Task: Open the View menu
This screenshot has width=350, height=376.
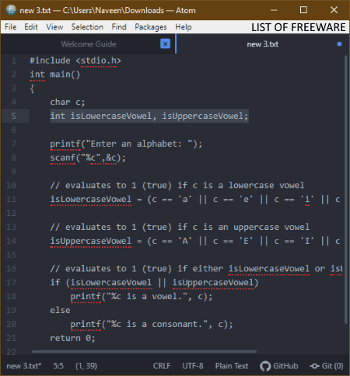Action: click(x=54, y=27)
